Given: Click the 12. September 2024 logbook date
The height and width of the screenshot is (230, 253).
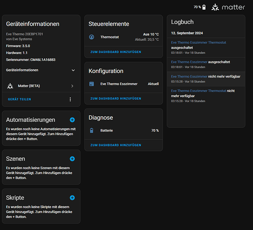Looking at the screenshot, I should click(187, 33).
